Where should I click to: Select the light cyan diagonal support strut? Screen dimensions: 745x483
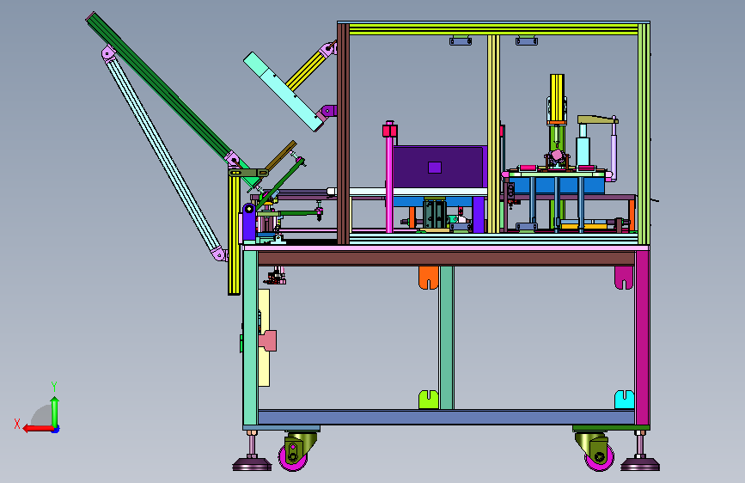[x=164, y=154]
